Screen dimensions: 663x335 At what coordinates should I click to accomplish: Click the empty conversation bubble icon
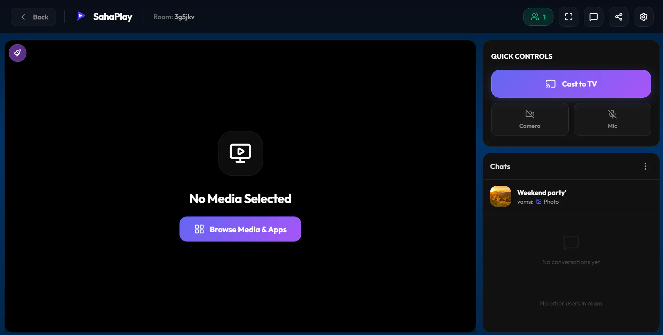tap(571, 243)
